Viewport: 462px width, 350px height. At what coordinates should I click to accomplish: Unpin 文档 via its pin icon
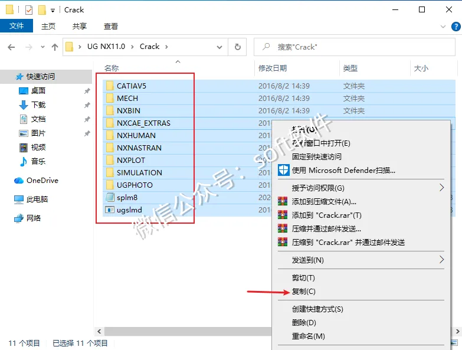87,119
